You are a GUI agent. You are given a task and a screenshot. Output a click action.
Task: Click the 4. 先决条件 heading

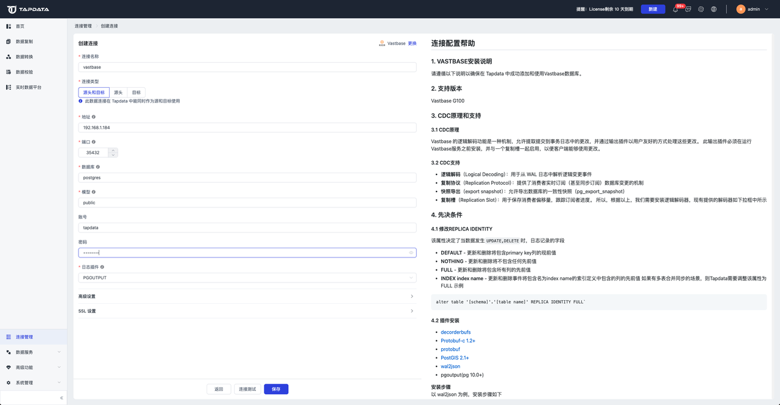pos(447,215)
